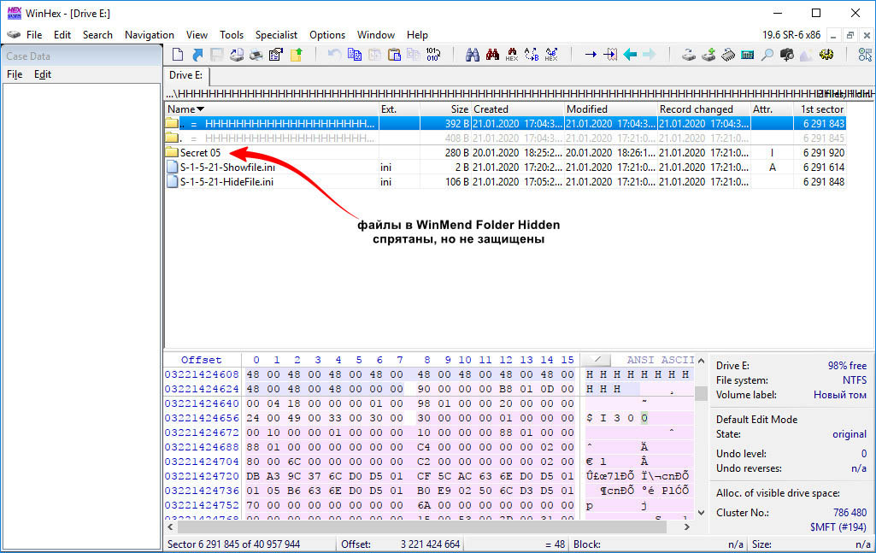This screenshot has height=553, width=876.
Task: Sort by the Attr. column header
Action: click(772, 109)
